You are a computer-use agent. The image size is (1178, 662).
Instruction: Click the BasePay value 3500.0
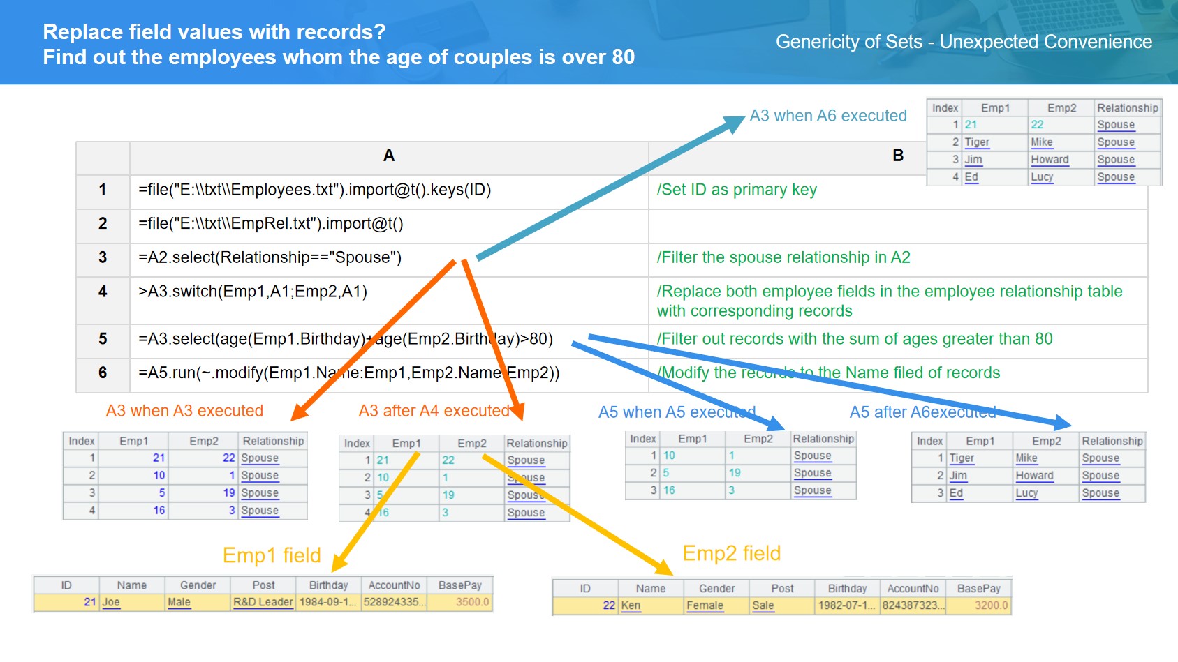472,602
